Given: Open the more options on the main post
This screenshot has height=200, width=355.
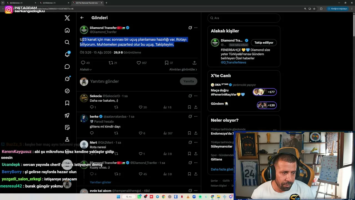Looking at the screenshot, I should (x=196, y=28).
